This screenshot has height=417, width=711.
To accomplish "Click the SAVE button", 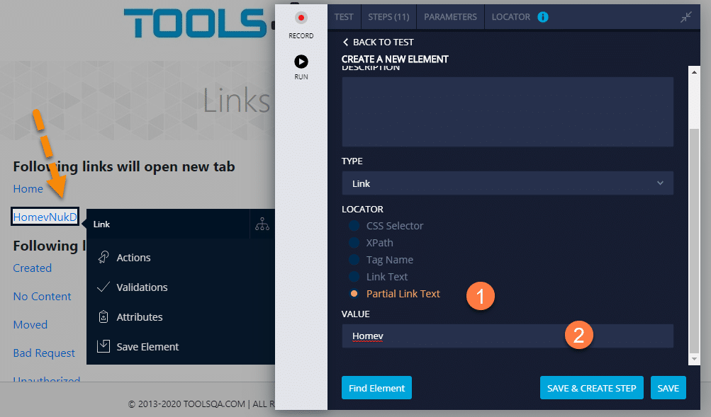I will pyautogui.click(x=668, y=388).
